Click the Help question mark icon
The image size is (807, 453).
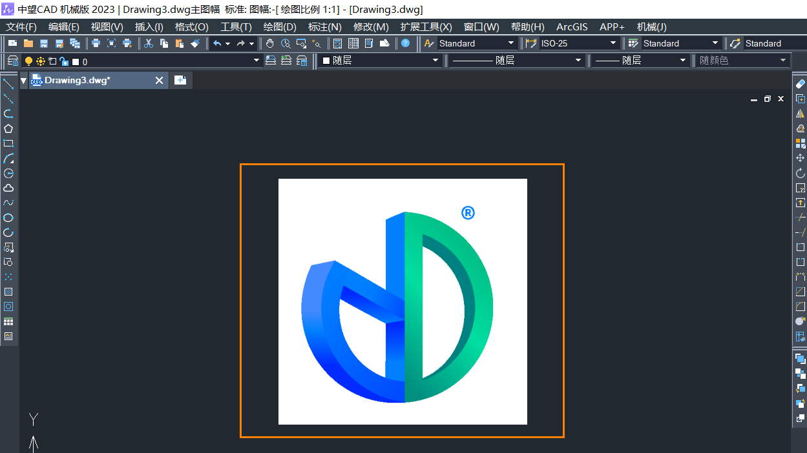(405, 43)
